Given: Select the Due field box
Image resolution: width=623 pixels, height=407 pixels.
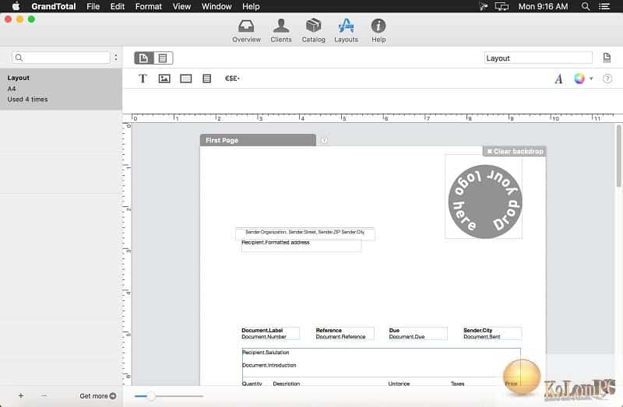Looking at the screenshot, I should coord(417,334).
